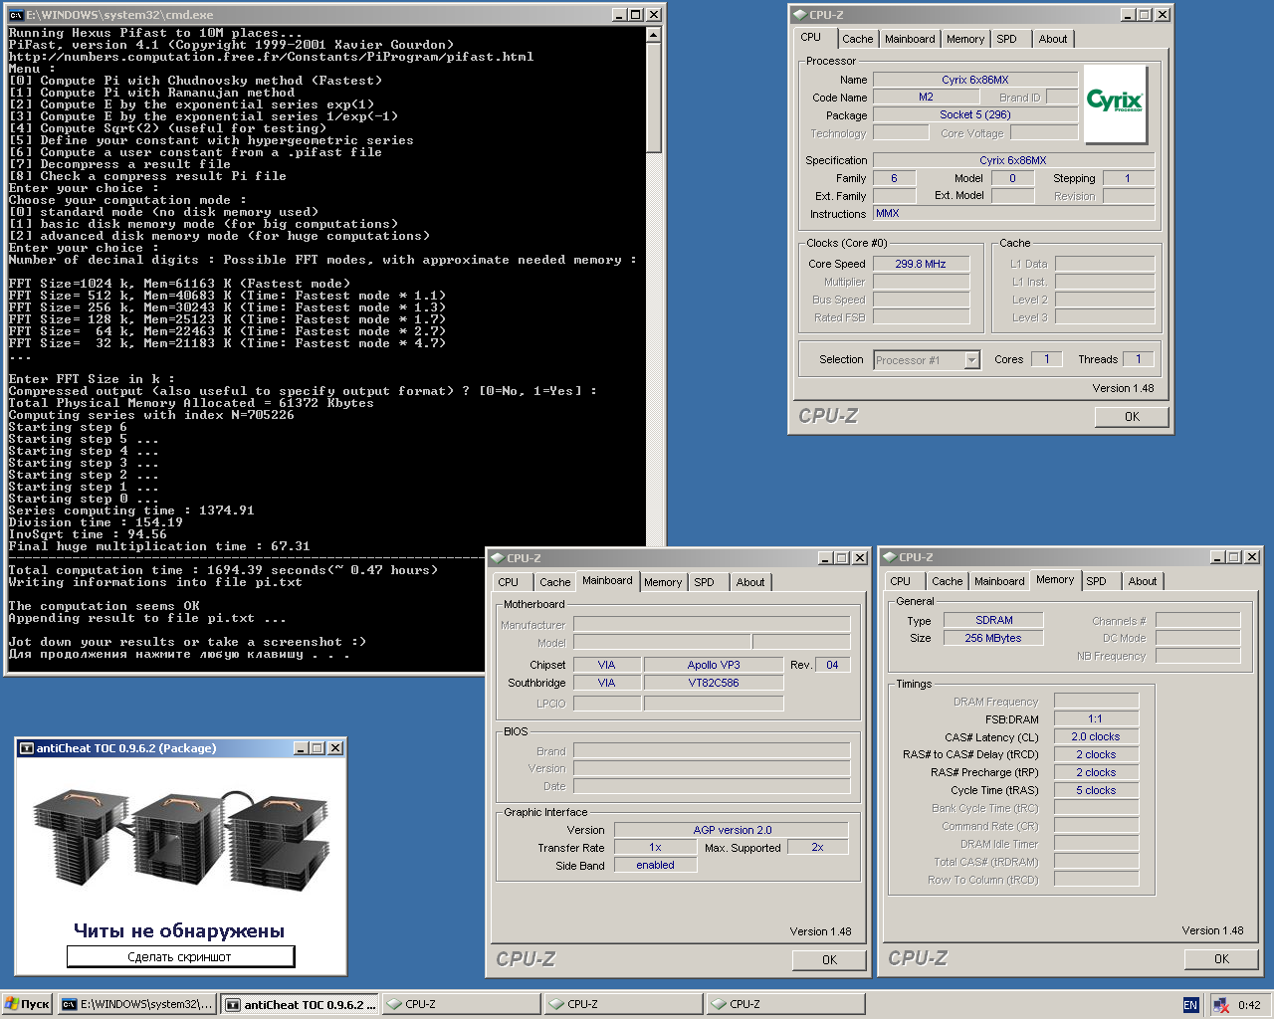Click the CPU-Z title icon in Mainboard window
Screen dimensions: 1274x1019
tap(497, 558)
